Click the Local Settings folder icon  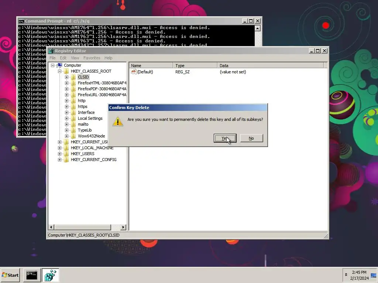pyautogui.click(x=73, y=118)
